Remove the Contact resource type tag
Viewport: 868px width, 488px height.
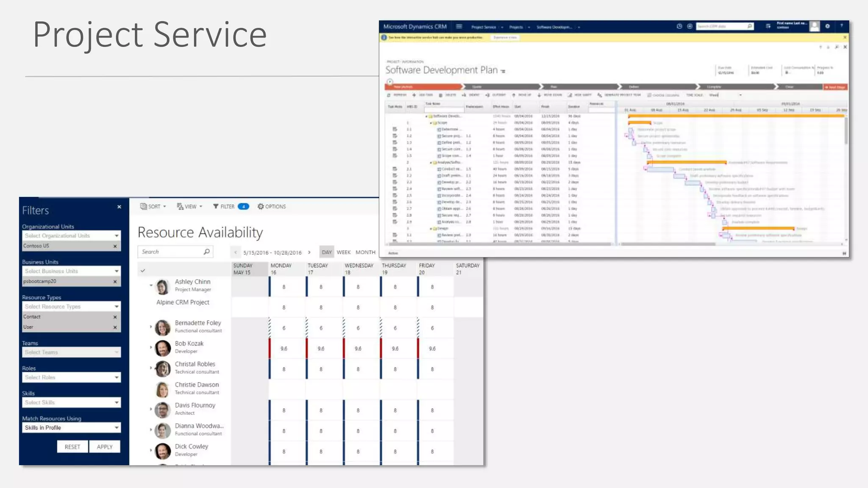115,317
